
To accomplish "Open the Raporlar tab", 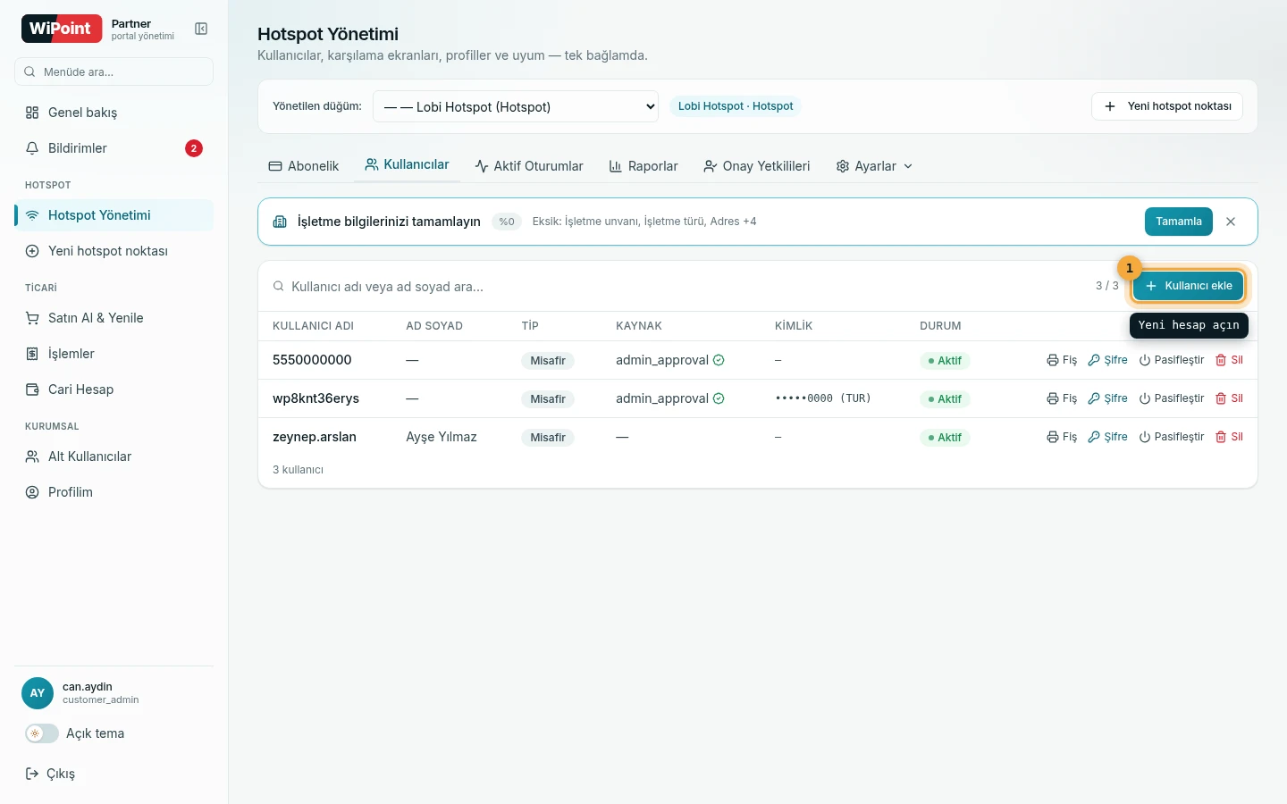I will (x=643, y=166).
